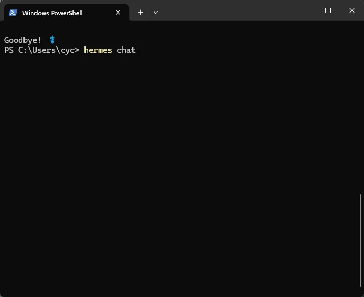Click the text cursor after chat
The image size is (364, 297).
(x=136, y=50)
